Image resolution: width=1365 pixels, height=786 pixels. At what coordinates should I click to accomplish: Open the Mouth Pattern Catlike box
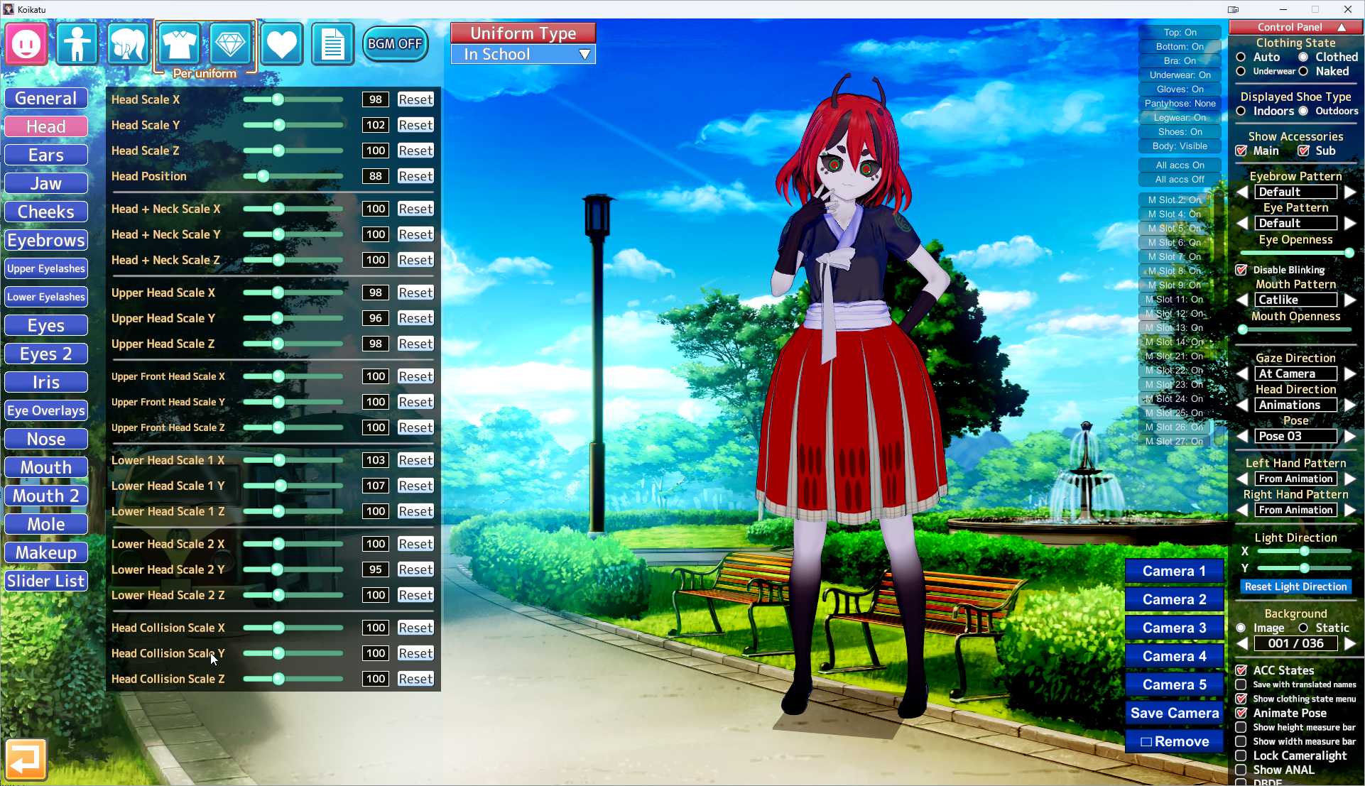1296,300
